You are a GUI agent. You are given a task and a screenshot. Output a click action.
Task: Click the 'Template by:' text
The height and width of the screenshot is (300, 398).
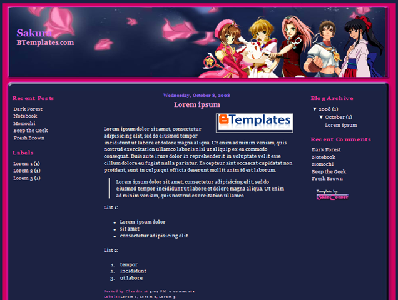327,191
